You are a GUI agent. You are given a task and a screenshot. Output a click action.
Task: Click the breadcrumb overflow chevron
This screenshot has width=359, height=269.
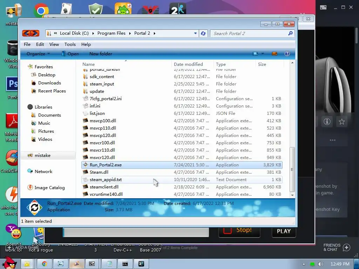pyautogui.click(x=55, y=33)
